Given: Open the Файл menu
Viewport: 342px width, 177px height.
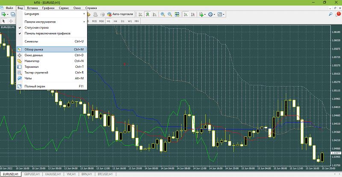Looking at the screenshot, I should coord(9,8).
